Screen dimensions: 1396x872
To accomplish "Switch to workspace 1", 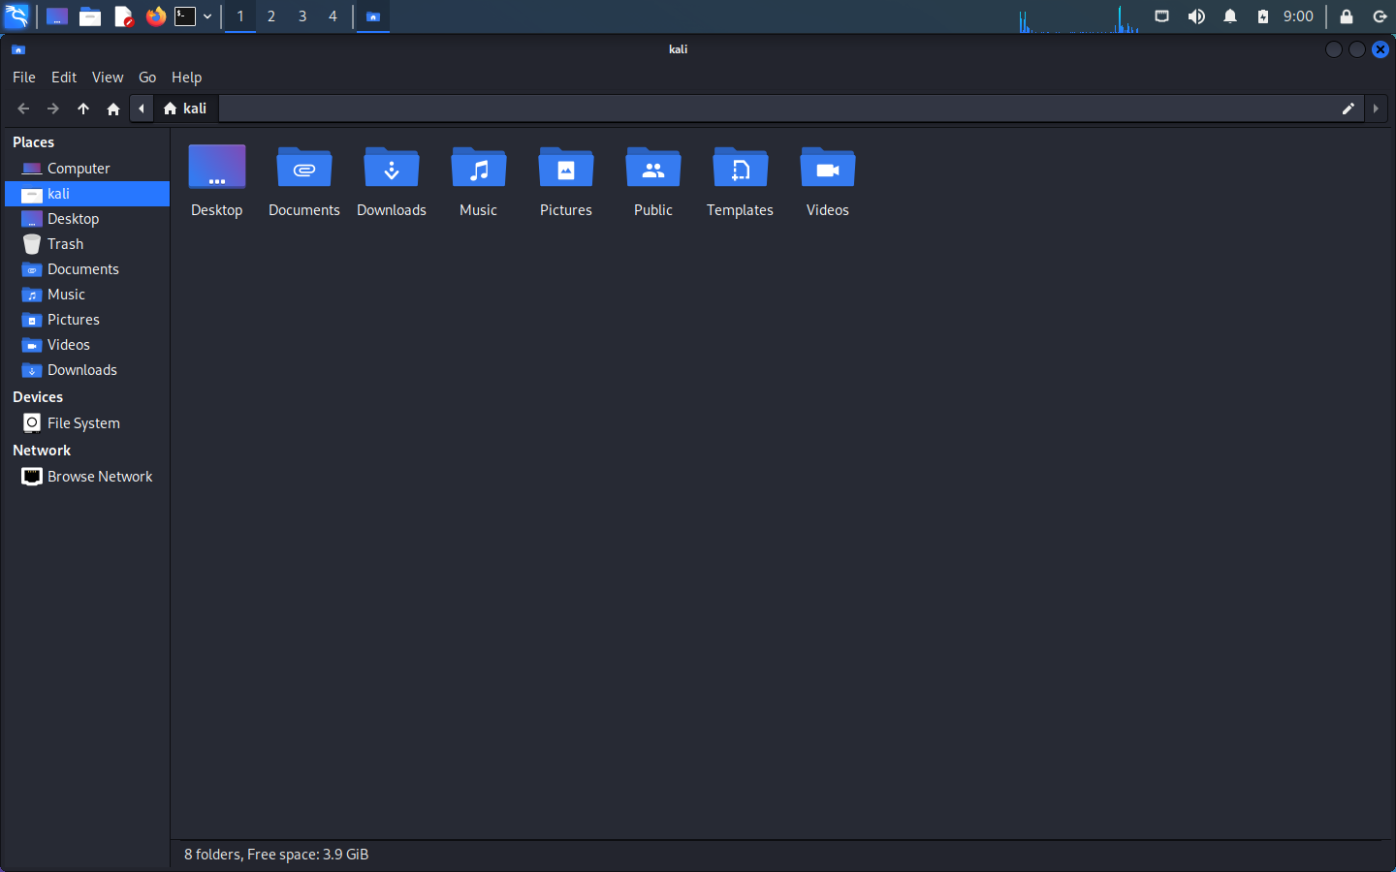I will tap(240, 16).
